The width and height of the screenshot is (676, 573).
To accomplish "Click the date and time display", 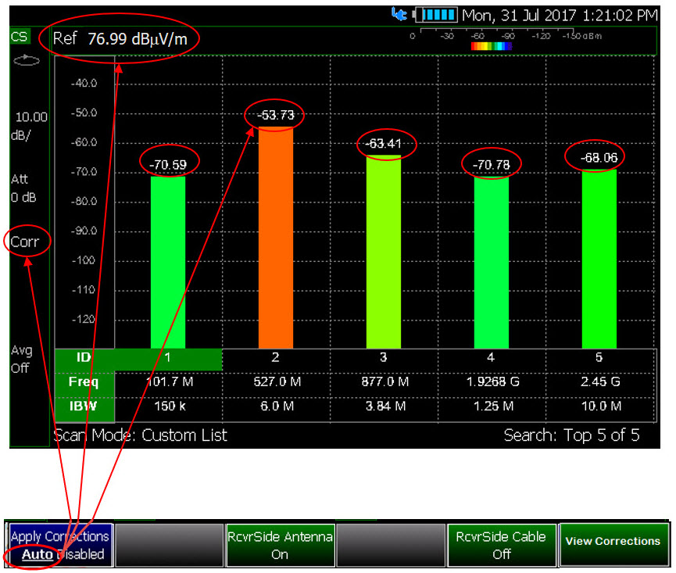I will [560, 16].
